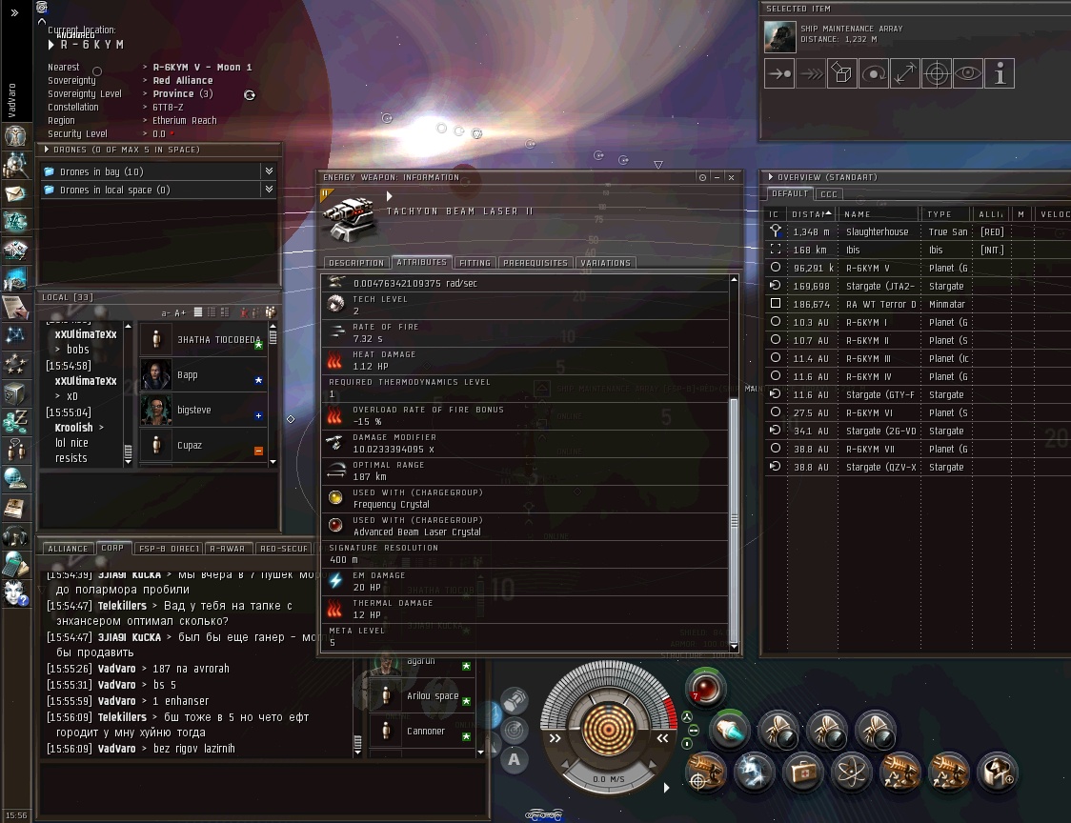
Task: Activate the medkit repair module
Action: coord(803,773)
